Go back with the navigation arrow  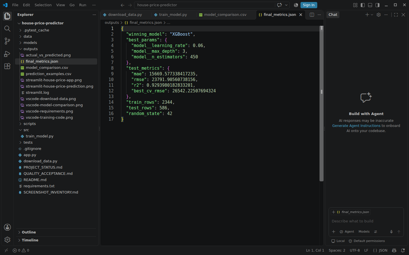[122, 5]
